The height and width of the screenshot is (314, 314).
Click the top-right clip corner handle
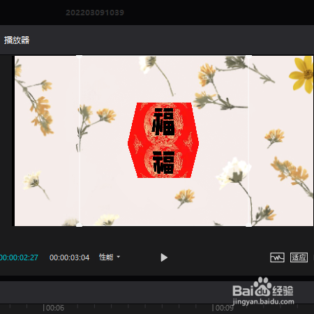click(248, 57)
